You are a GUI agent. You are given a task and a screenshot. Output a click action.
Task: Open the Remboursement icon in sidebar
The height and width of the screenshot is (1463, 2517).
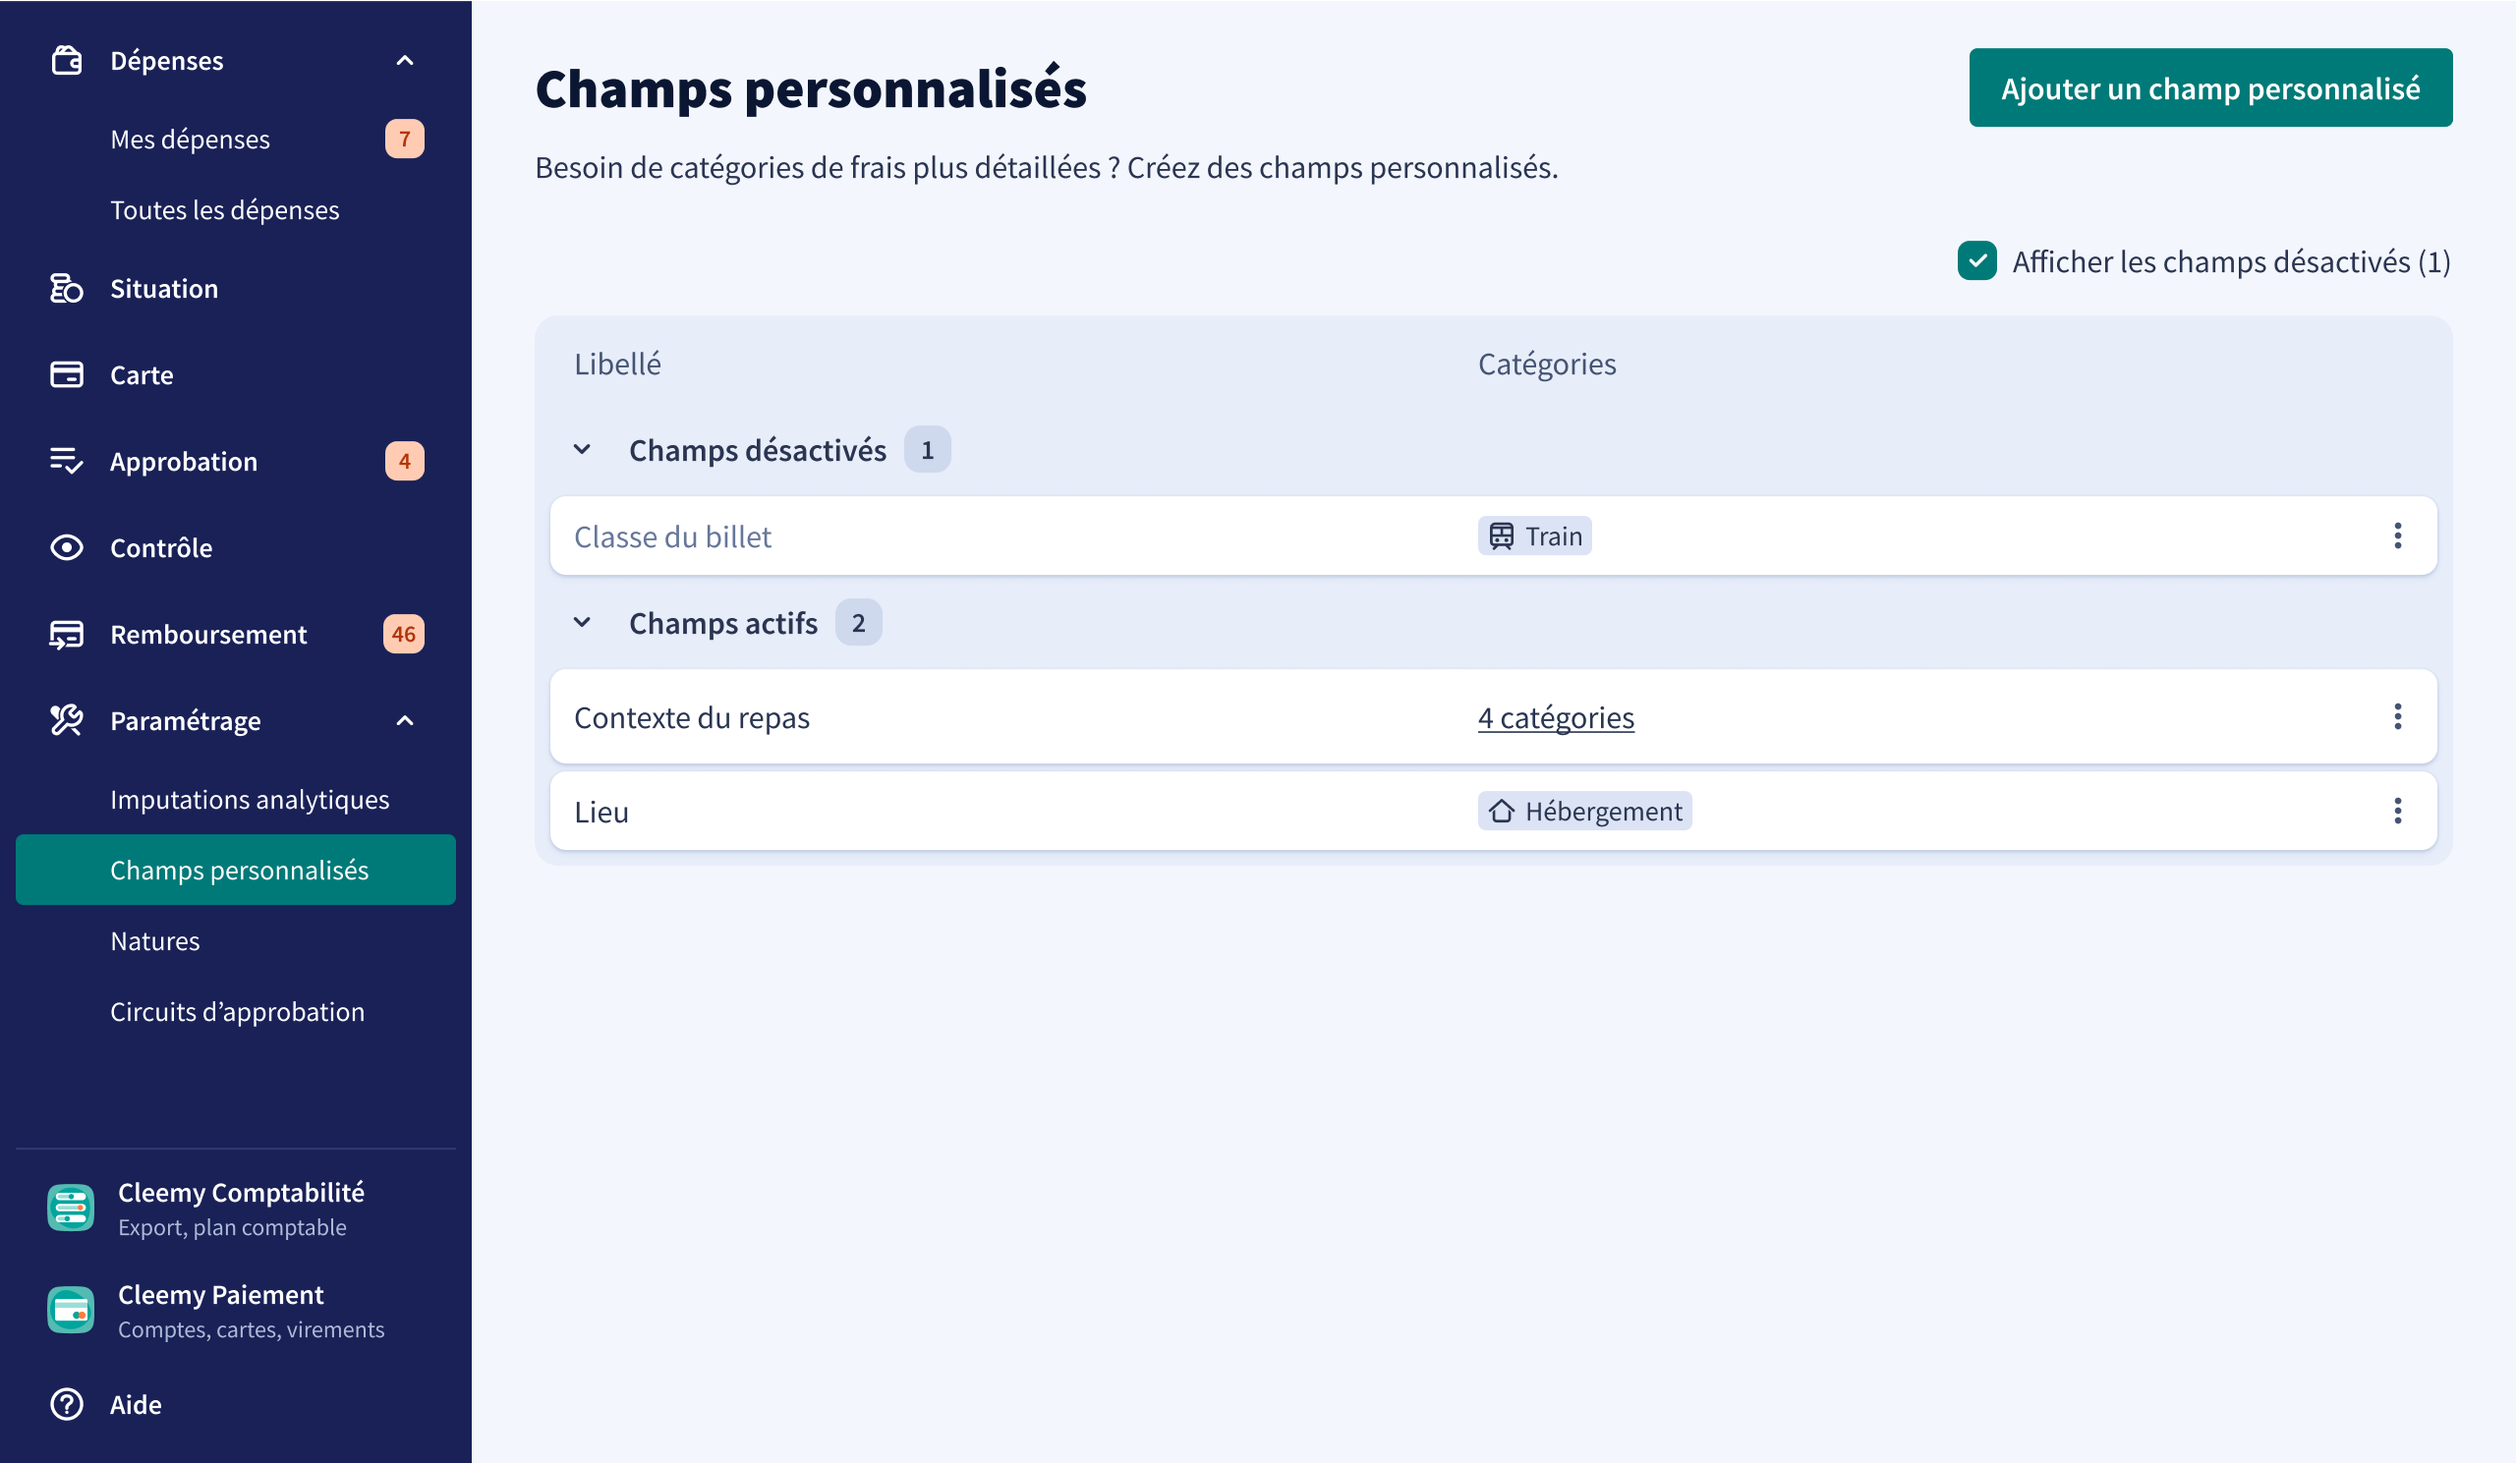66,634
